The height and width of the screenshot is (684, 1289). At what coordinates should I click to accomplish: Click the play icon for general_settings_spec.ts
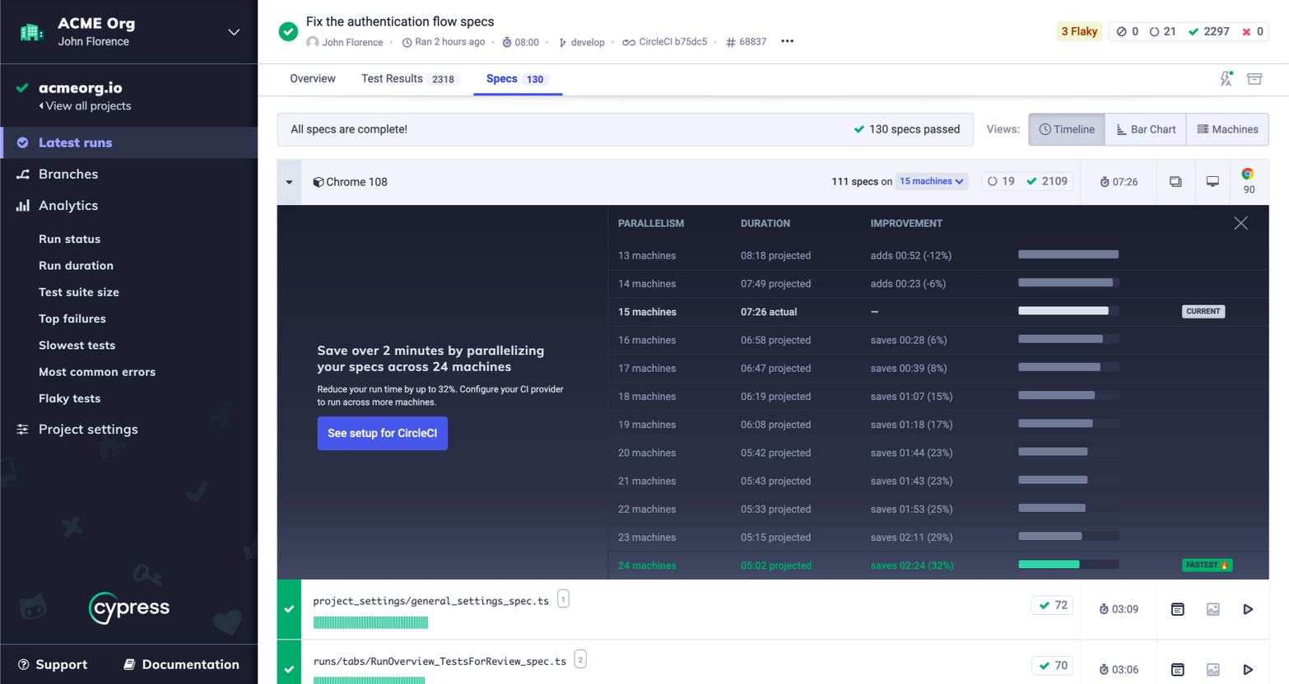[1248, 609]
